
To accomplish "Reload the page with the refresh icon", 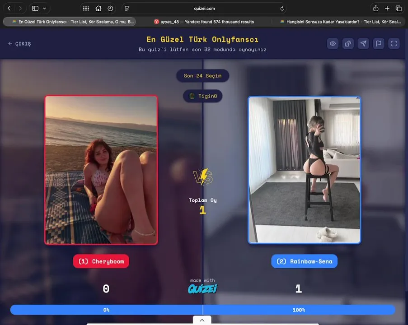I will [282, 9].
